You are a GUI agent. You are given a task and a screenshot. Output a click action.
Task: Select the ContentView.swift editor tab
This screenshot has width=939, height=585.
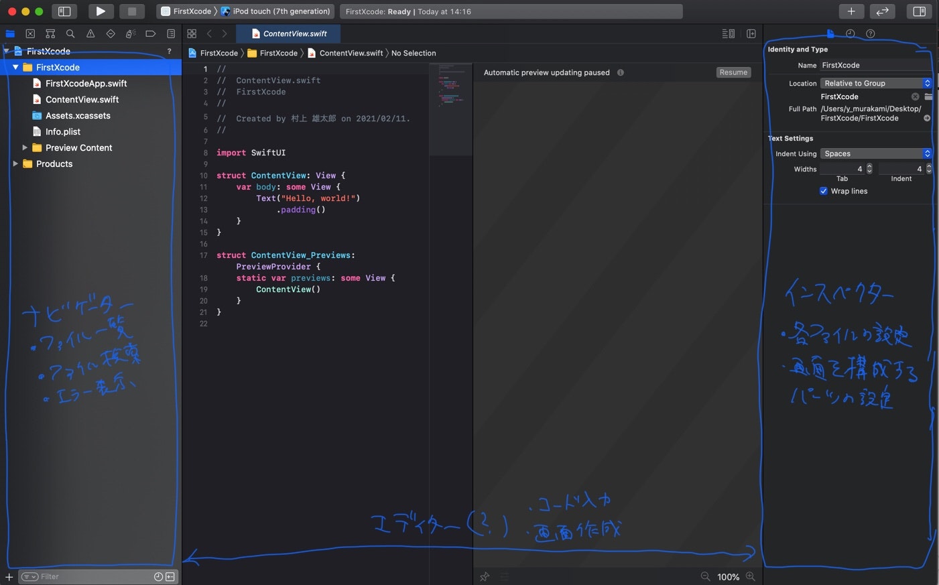pyautogui.click(x=288, y=34)
